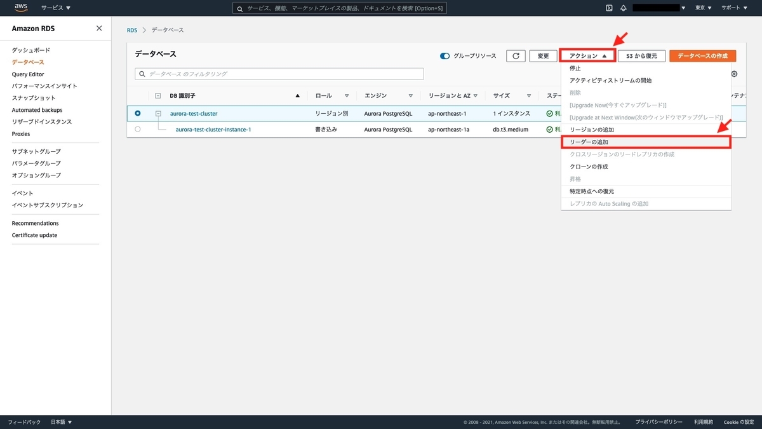The width and height of the screenshot is (762, 429).
Task: Click the リージョン別 role cell
Action: (331, 113)
